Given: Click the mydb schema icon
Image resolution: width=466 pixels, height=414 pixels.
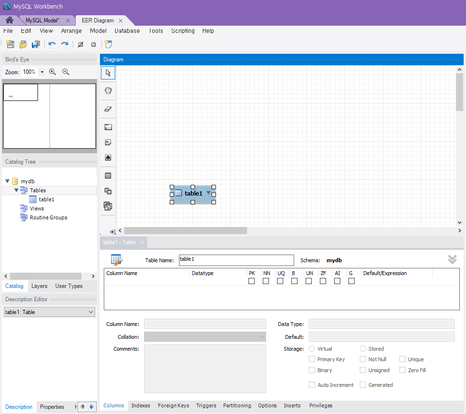Looking at the screenshot, I should tap(15, 181).
